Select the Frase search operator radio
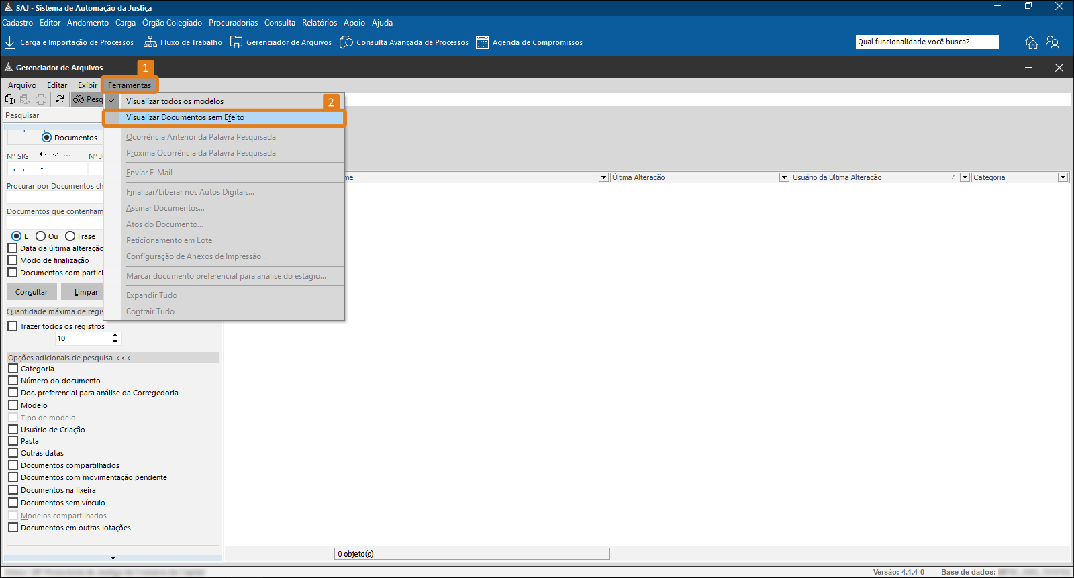Viewport: 1074px width, 578px height. [x=70, y=236]
